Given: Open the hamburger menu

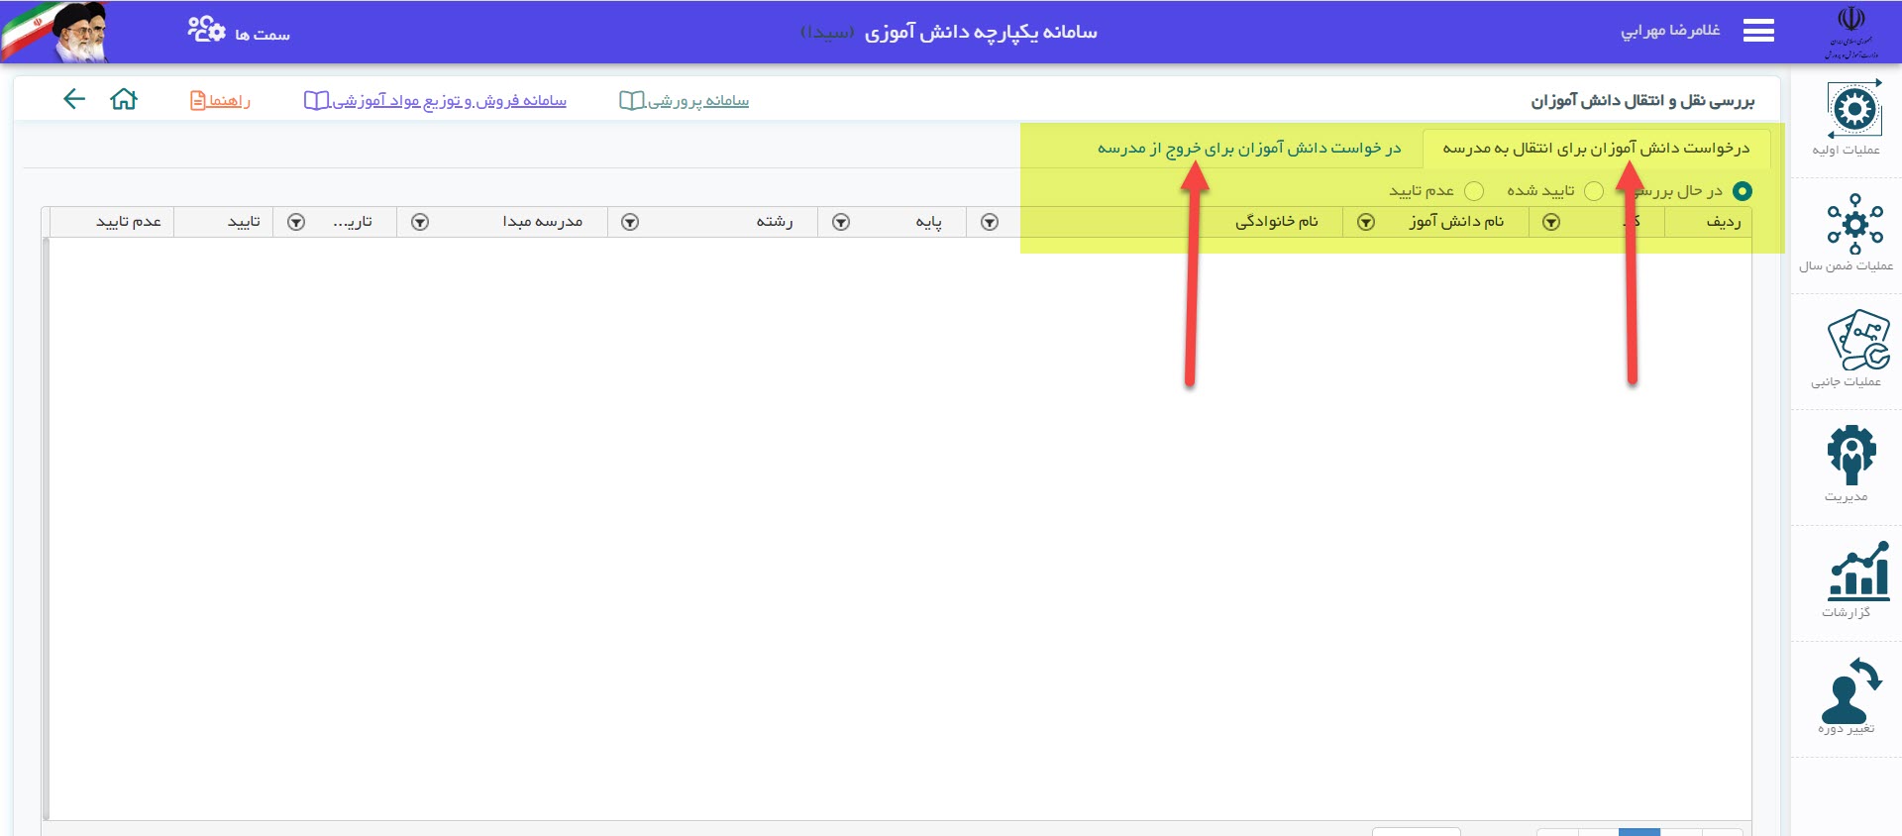Looking at the screenshot, I should 1758,31.
